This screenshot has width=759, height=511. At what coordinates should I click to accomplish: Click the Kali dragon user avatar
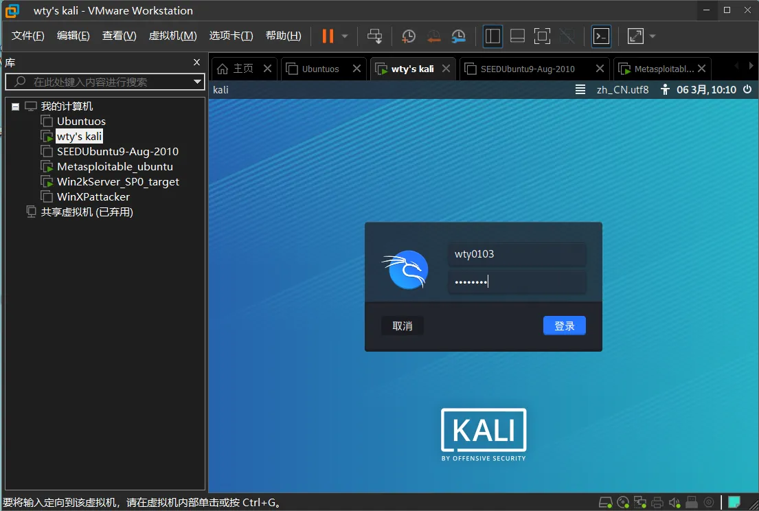[406, 269]
